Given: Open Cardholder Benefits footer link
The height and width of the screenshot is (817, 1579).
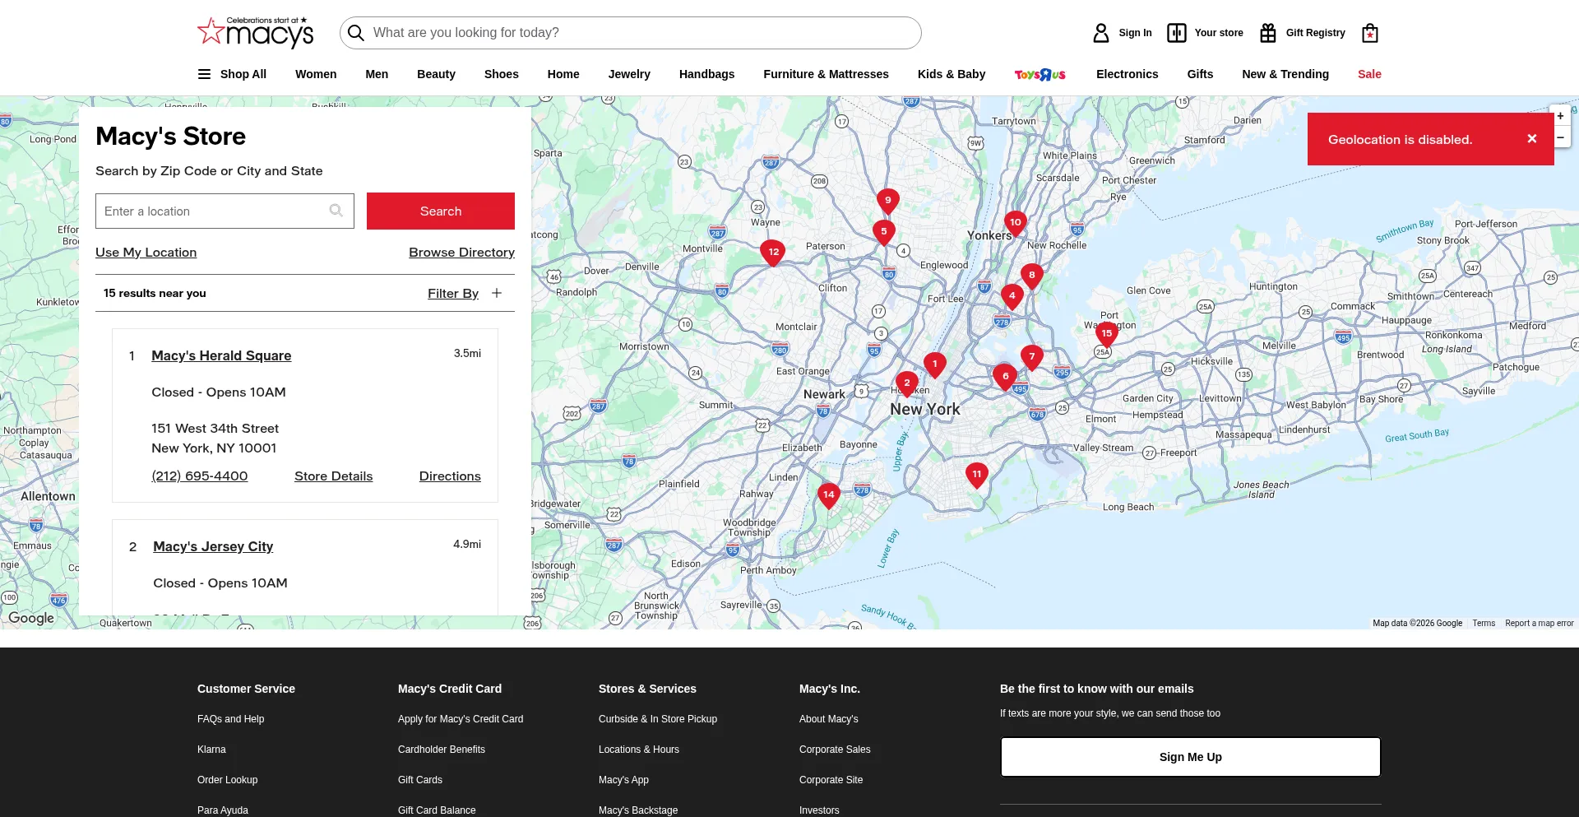Looking at the screenshot, I should tap(442, 750).
